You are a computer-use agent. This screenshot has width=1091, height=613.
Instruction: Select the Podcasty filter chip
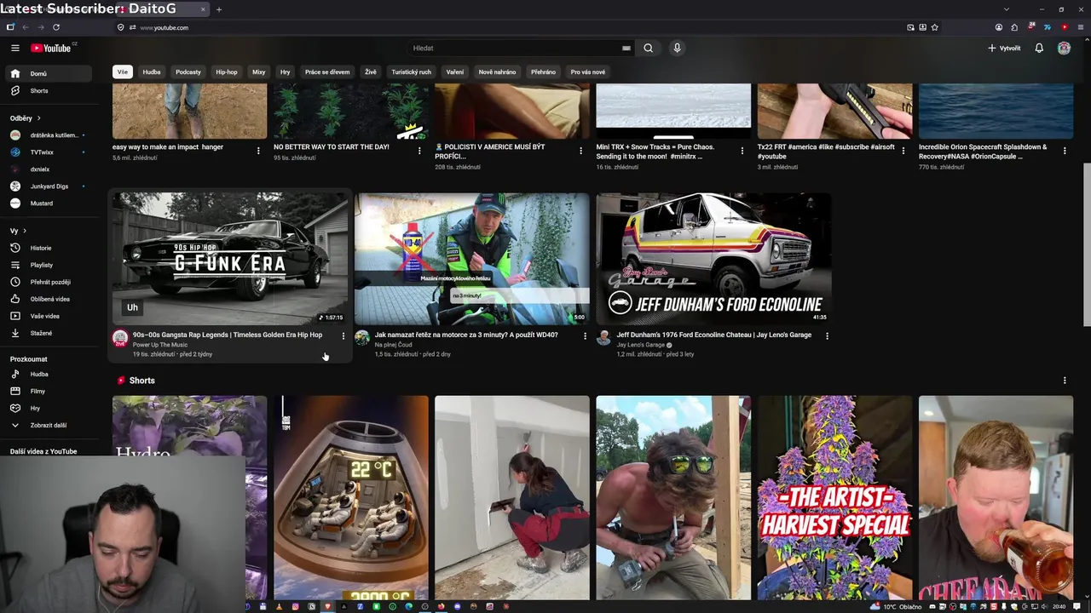coord(188,72)
